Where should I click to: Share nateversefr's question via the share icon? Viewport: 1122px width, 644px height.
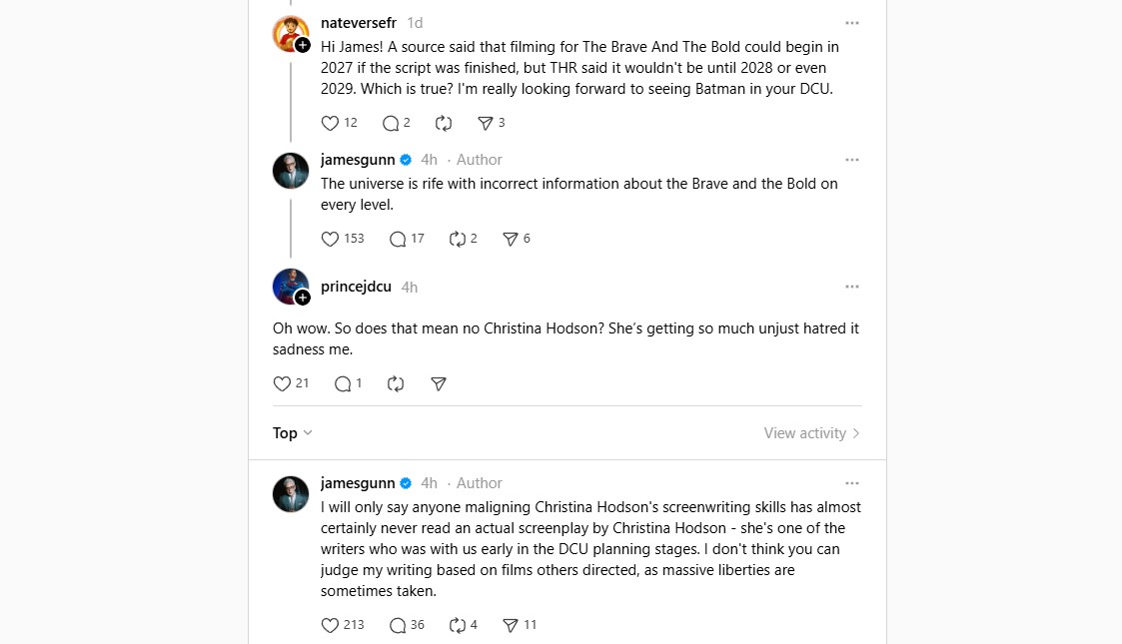(x=485, y=123)
